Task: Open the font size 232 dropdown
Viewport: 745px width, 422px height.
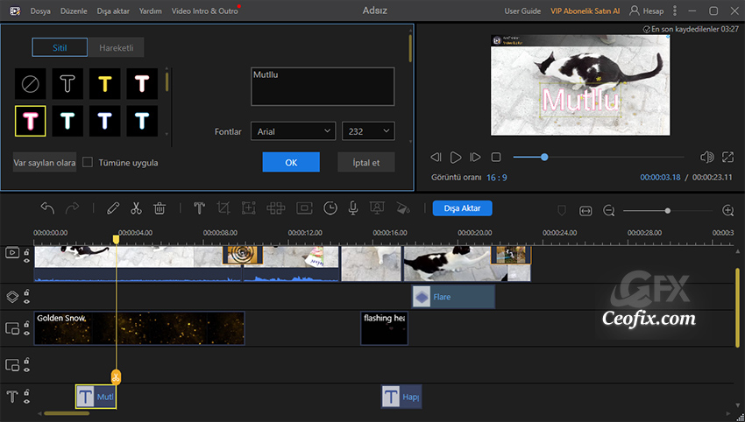Action: click(x=368, y=131)
